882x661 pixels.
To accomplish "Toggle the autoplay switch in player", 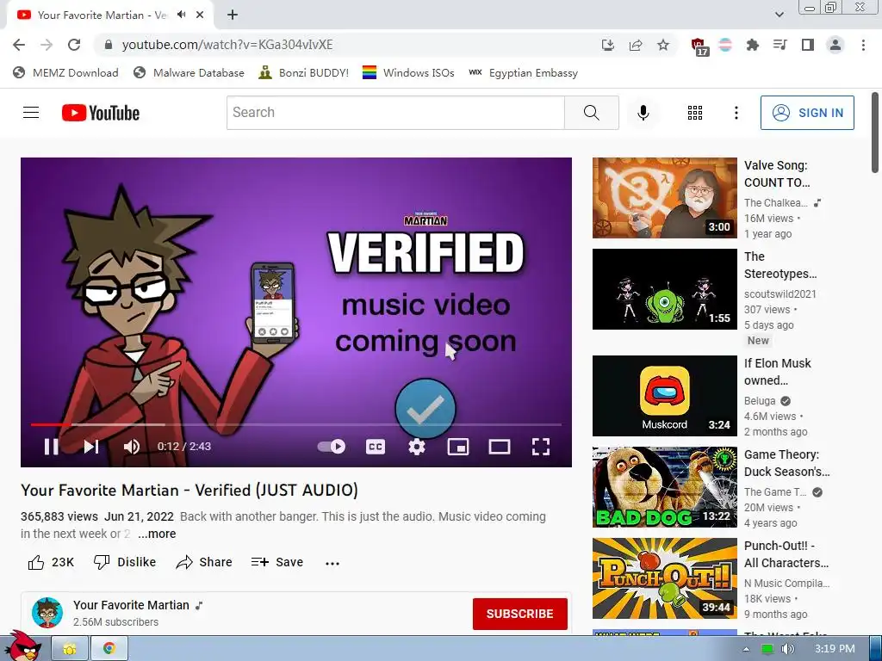I will (332, 447).
